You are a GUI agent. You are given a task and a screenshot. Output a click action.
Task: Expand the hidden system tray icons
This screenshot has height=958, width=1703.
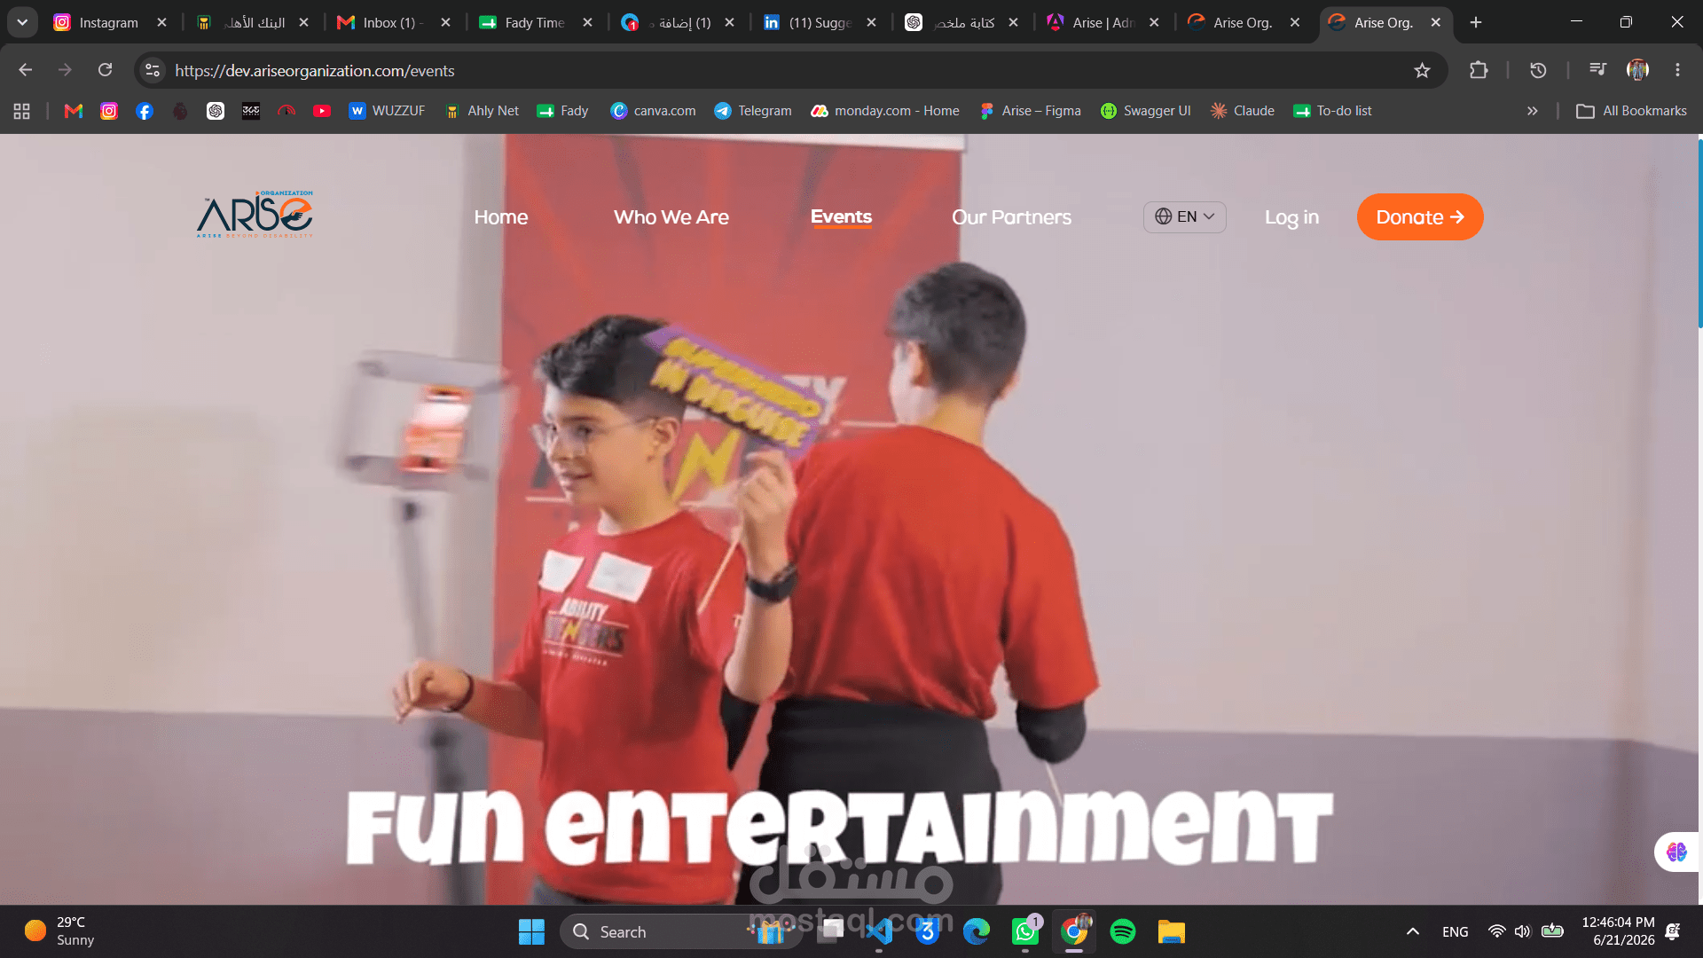pyautogui.click(x=1413, y=931)
